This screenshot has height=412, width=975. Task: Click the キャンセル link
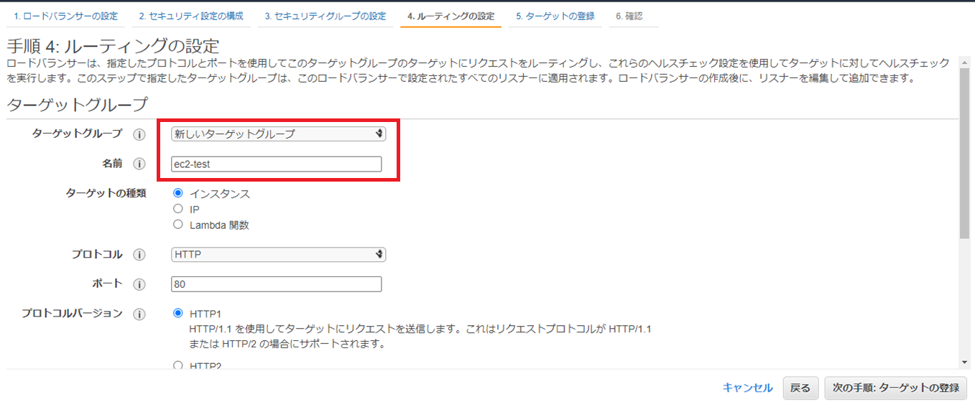747,388
